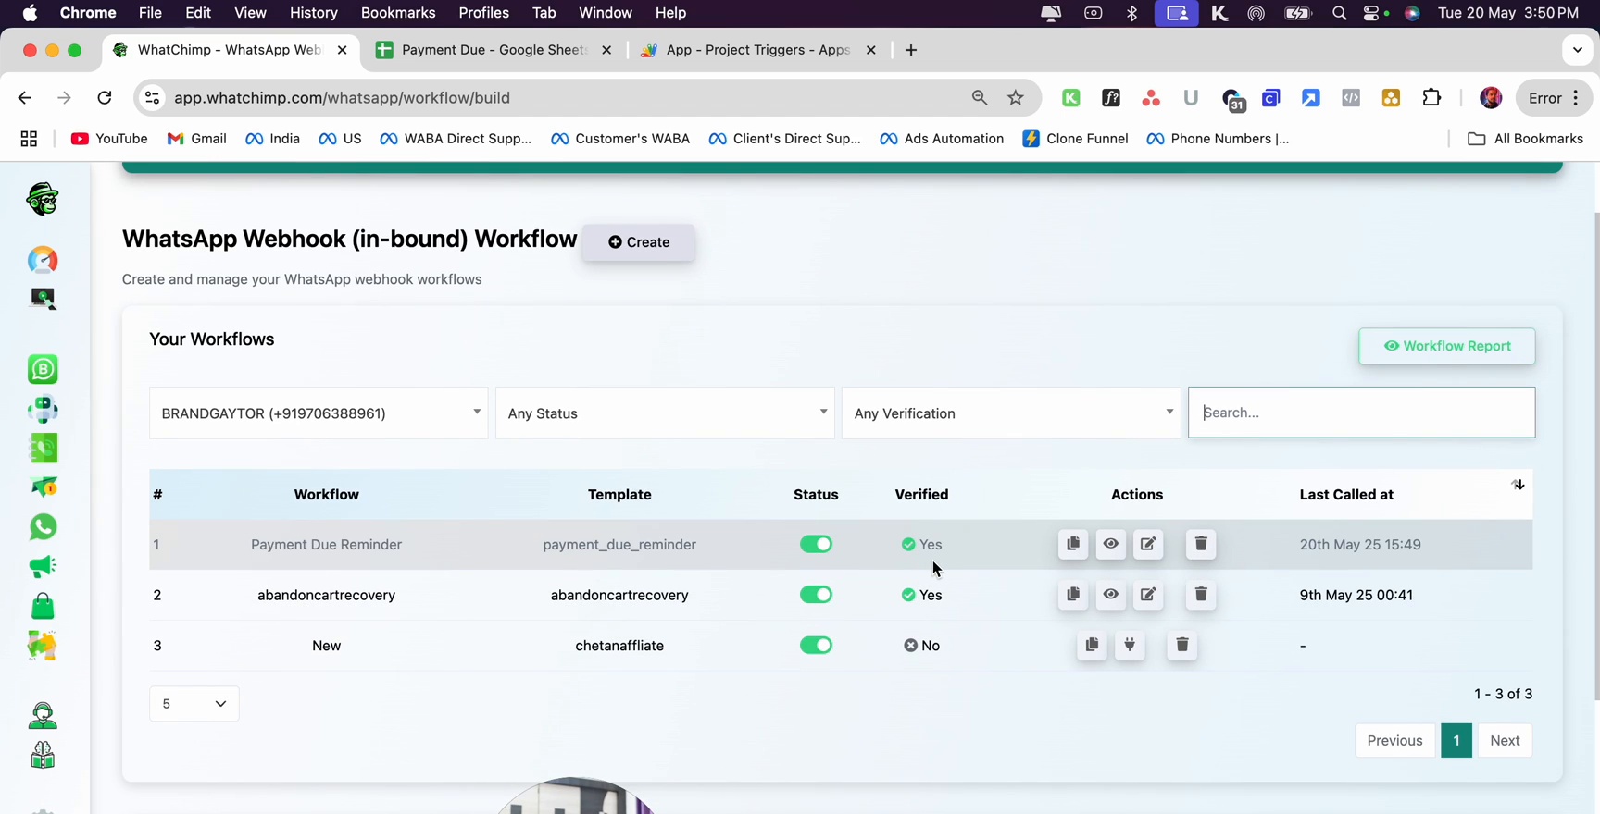This screenshot has width=1600, height=814.
Task: Click the WhatsApp Business icon in sidebar
Action: point(43,369)
